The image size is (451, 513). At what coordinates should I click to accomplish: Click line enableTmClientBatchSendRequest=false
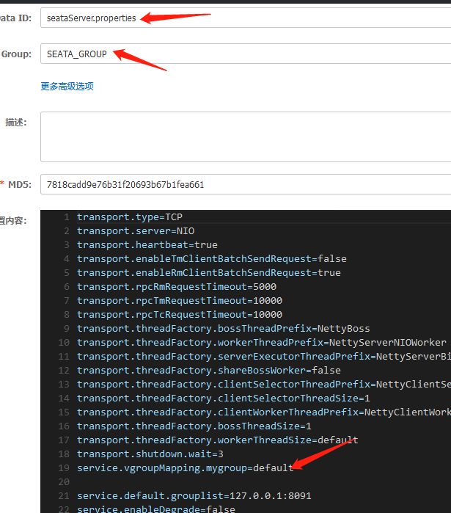pyautogui.click(x=212, y=259)
